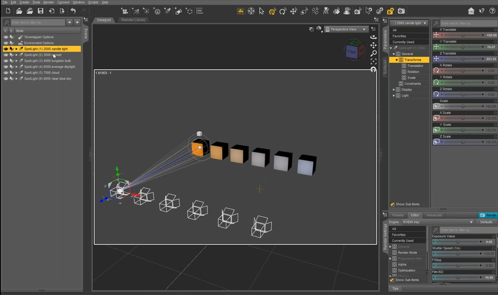Create a new scene file

[8, 11]
